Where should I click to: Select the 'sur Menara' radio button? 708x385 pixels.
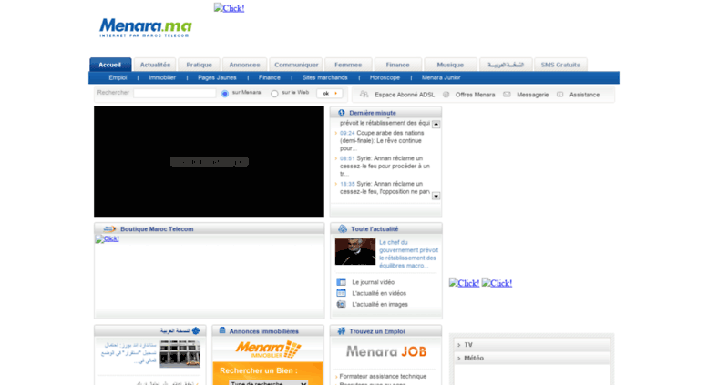point(225,94)
